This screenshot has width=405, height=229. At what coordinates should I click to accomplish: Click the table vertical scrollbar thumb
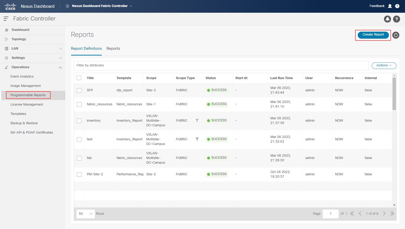394,93
